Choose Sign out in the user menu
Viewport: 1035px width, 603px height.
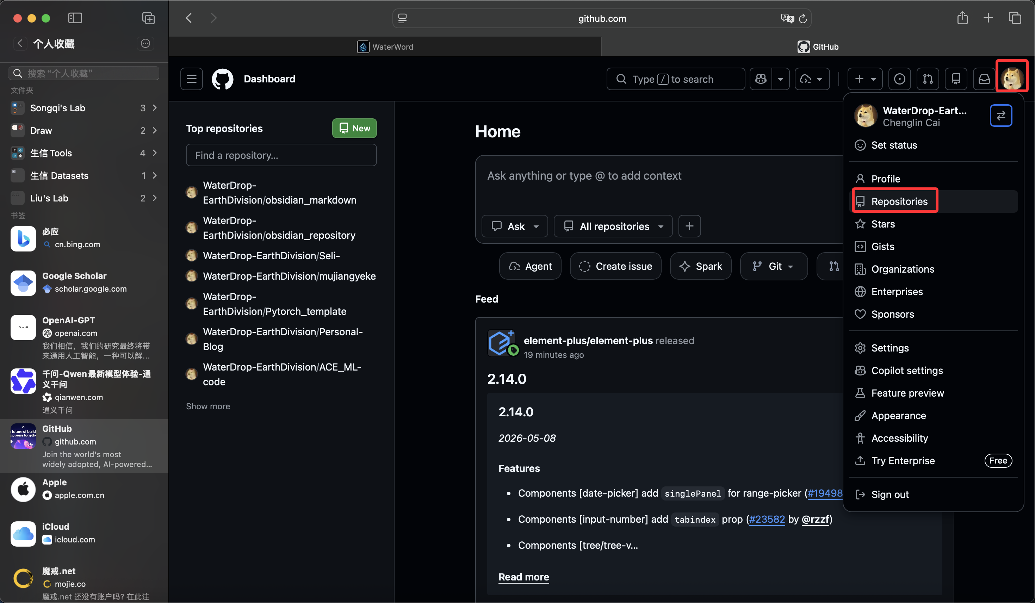[934, 495]
